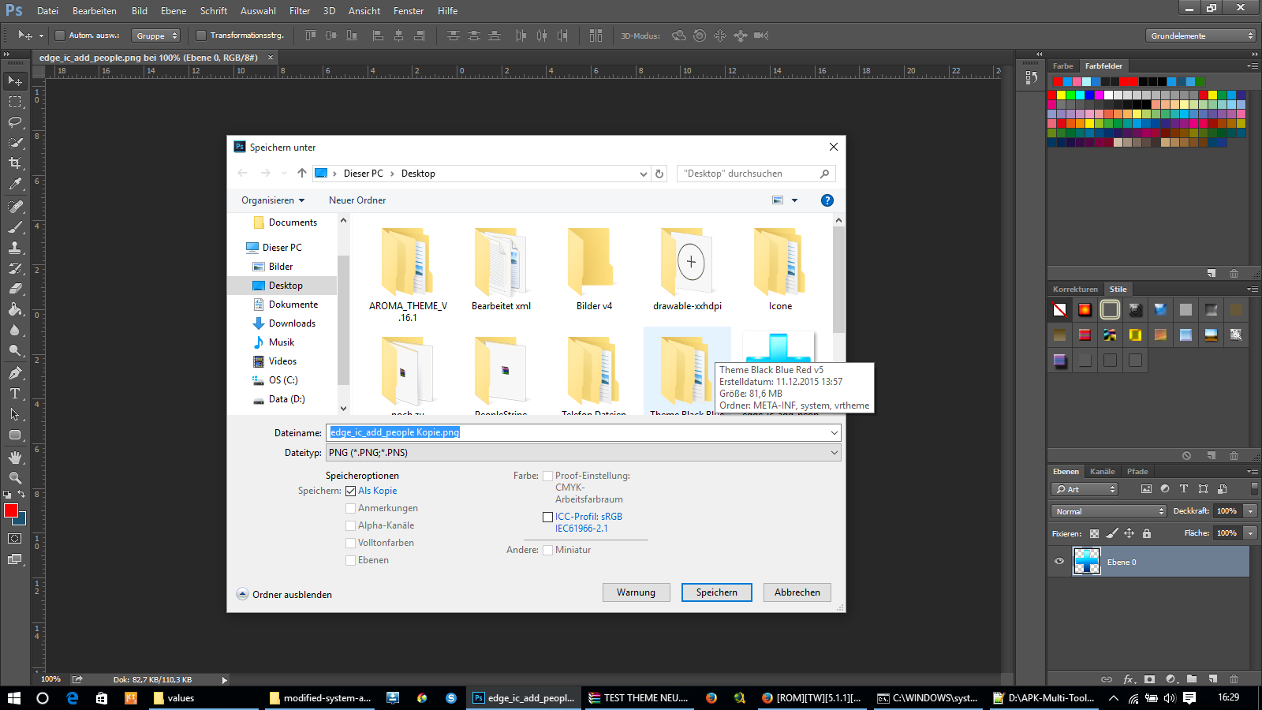Screen dimensions: 1262x710
Task: Open the view options dropdown arrow
Action: (x=794, y=200)
